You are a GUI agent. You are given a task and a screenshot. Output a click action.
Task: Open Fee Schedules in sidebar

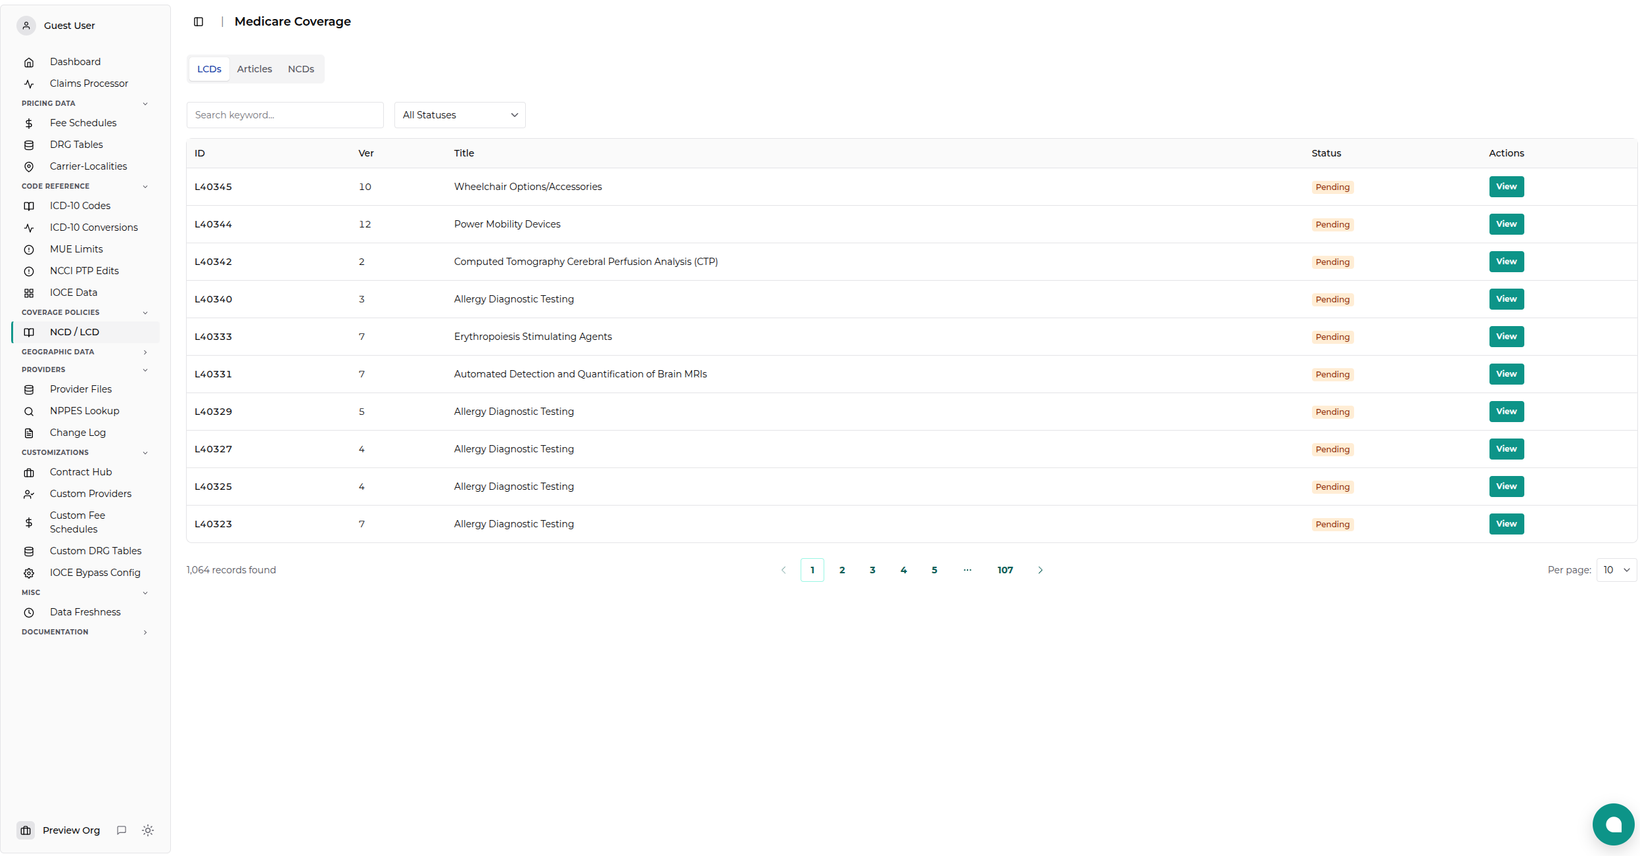(85, 123)
